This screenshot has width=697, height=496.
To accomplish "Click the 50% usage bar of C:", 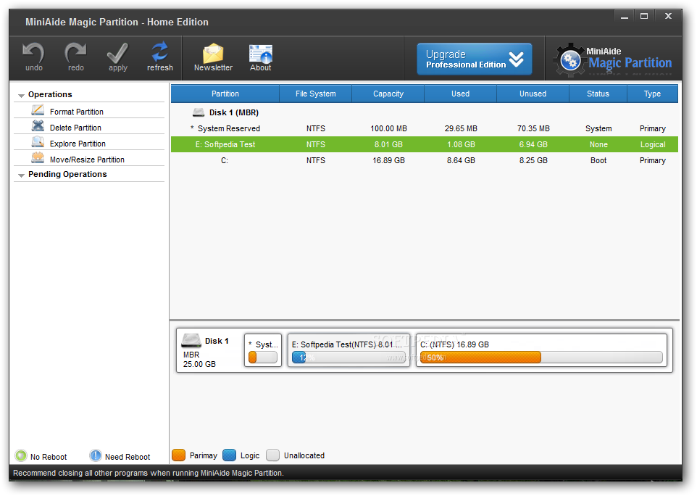I will (541, 357).
